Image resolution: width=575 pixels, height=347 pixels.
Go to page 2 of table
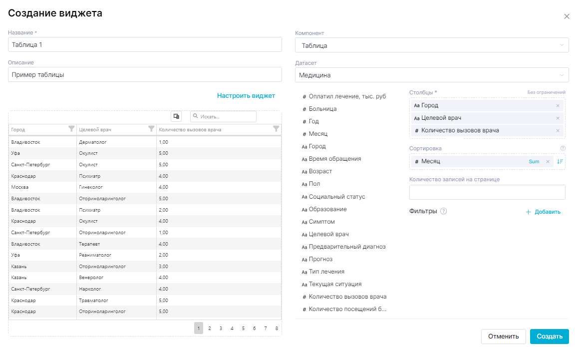210,328
